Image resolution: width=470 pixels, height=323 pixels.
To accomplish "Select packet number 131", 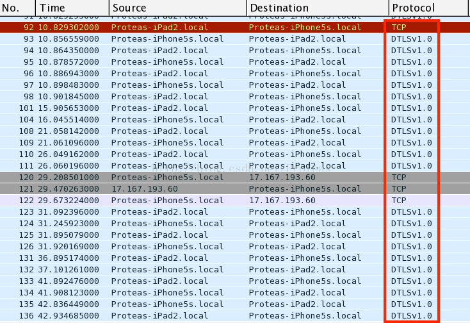I will [x=235, y=258].
